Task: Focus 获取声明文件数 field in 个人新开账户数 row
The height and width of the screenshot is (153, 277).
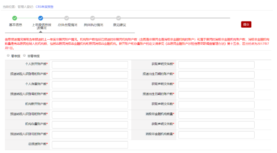Action: pyautogui.click(x=217, y=65)
